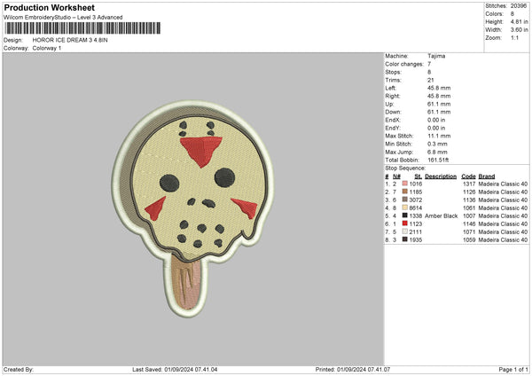Click the 'Code' column header
The height and width of the screenshot is (376, 532).
coord(468,176)
